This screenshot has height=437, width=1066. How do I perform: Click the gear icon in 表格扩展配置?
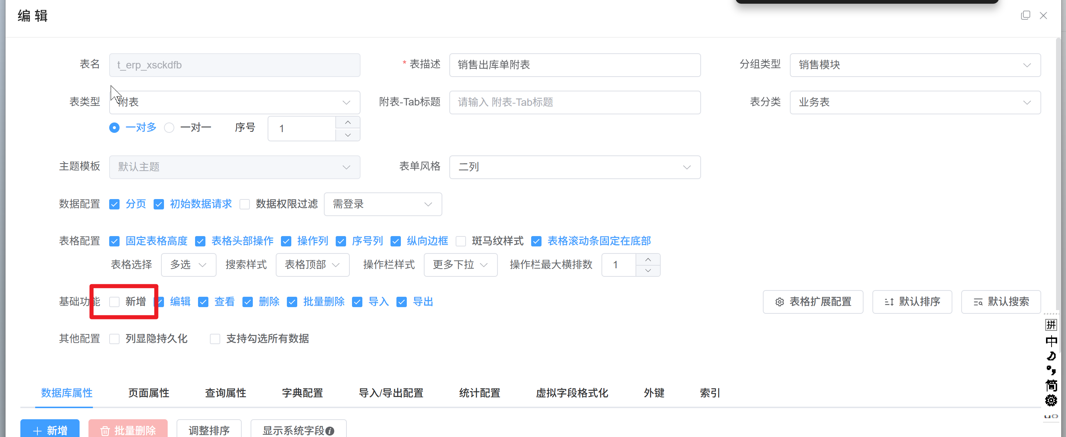[x=779, y=302]
